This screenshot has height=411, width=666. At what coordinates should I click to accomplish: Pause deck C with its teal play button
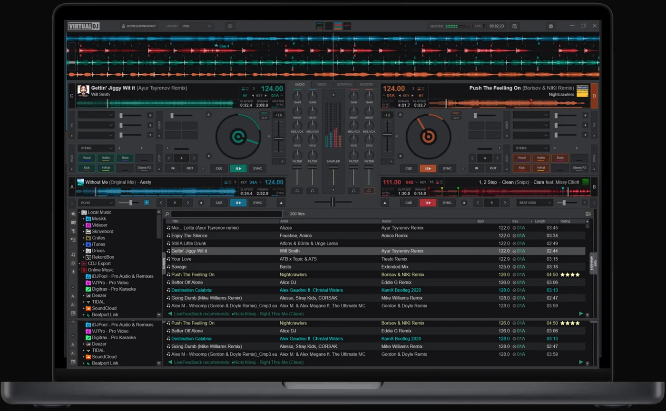pos(238,168)
